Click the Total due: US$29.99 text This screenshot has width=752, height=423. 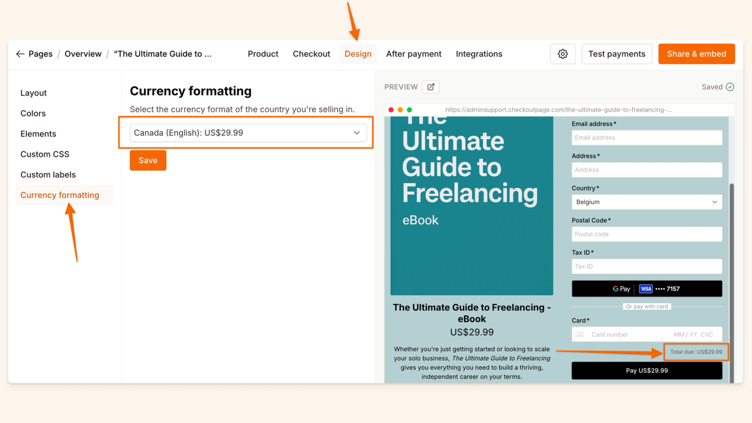[696, 352]
